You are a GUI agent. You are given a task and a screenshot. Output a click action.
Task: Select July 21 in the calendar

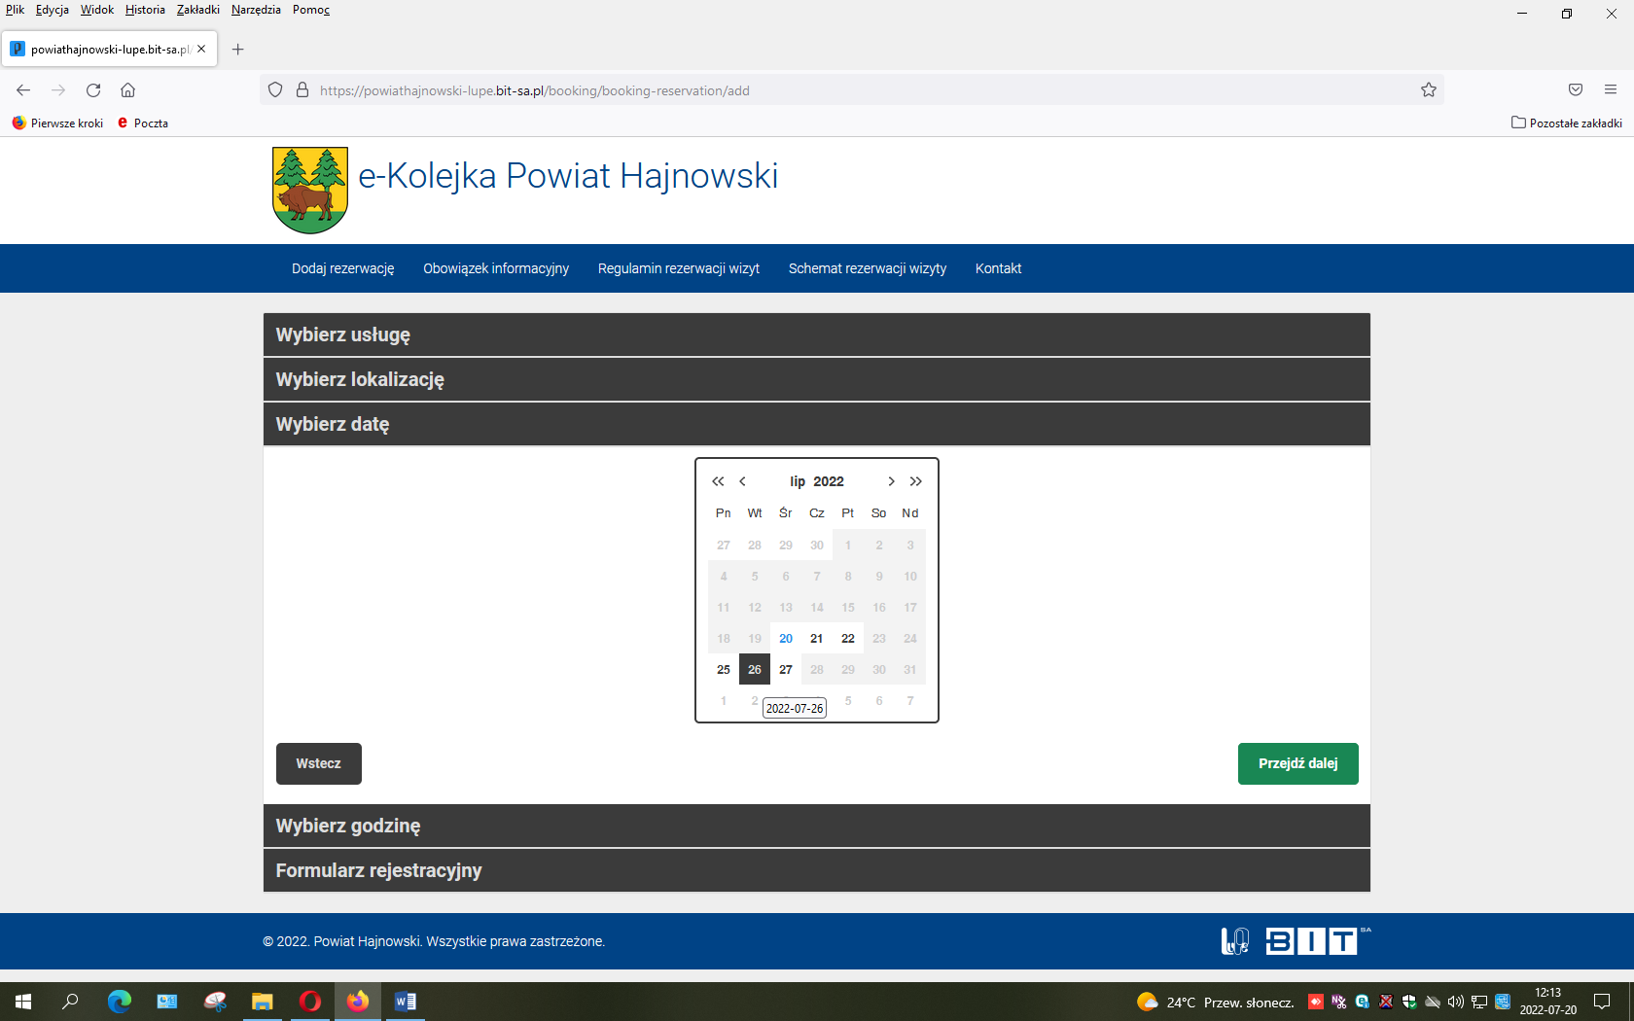point(817,639)
